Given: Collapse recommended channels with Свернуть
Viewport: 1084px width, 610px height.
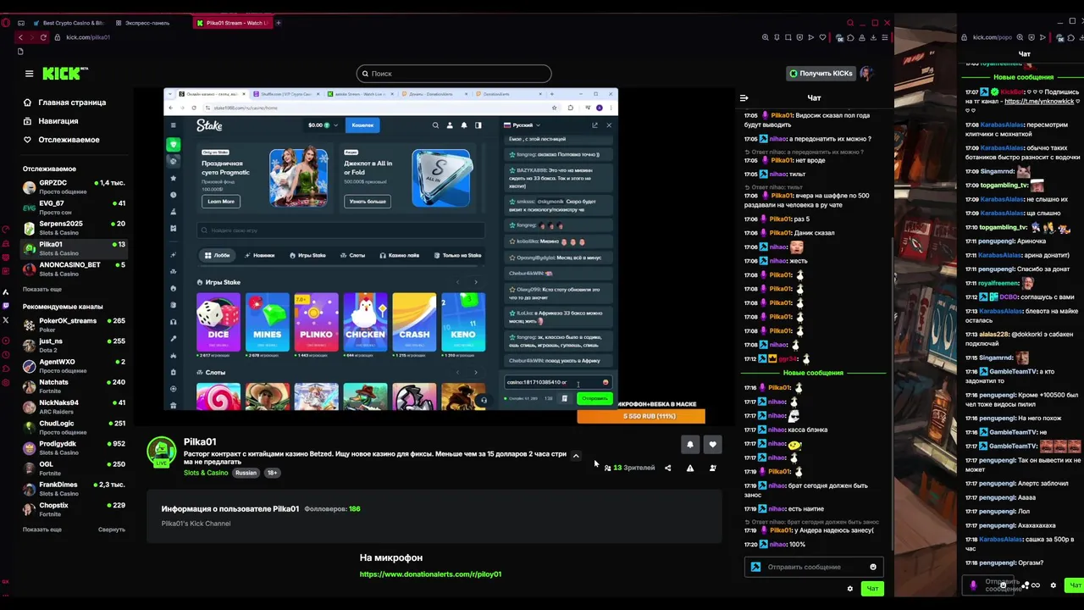Looking at the screenshot, I should tap(112, 530).
